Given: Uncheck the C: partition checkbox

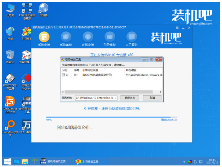Looking at the screenshot, I should tap(63, 75).
